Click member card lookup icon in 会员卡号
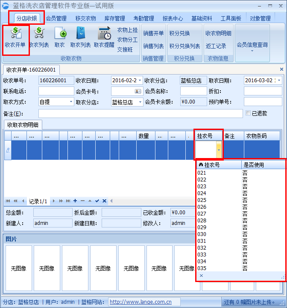 tap(138, 91)
